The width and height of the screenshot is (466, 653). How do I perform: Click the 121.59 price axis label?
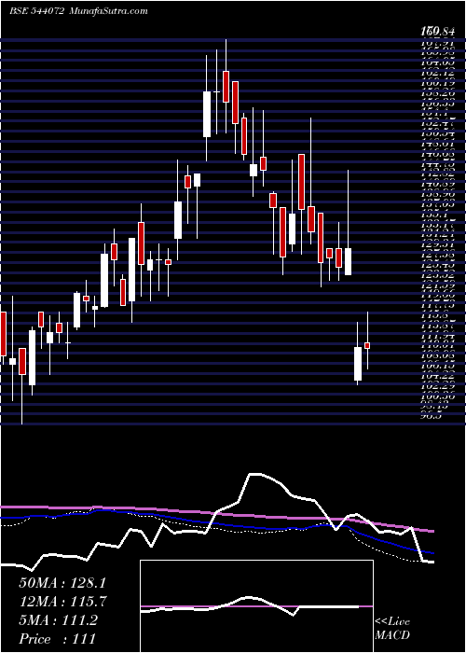tap(437, 284)
